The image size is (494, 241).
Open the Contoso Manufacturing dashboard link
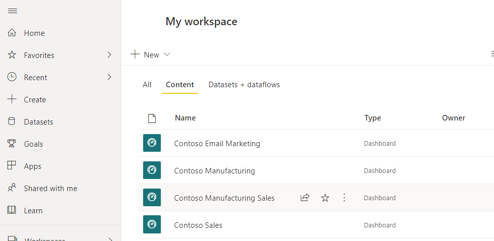pos(214,171)
